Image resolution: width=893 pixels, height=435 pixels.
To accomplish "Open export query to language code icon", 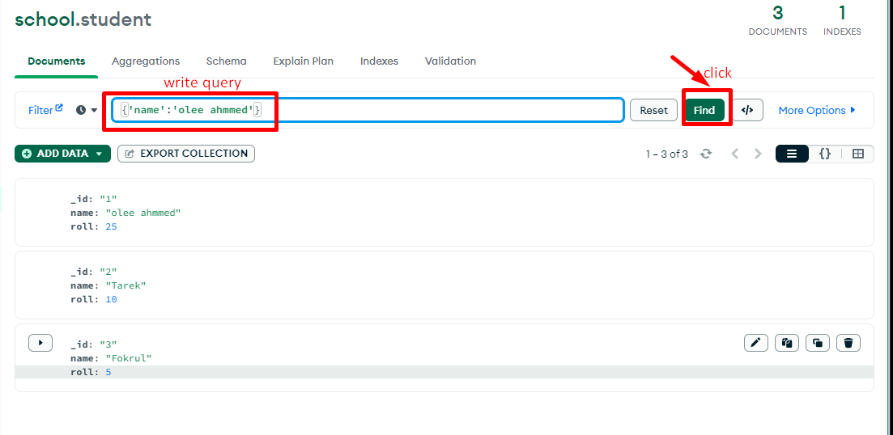I will (x=747, y=110).
